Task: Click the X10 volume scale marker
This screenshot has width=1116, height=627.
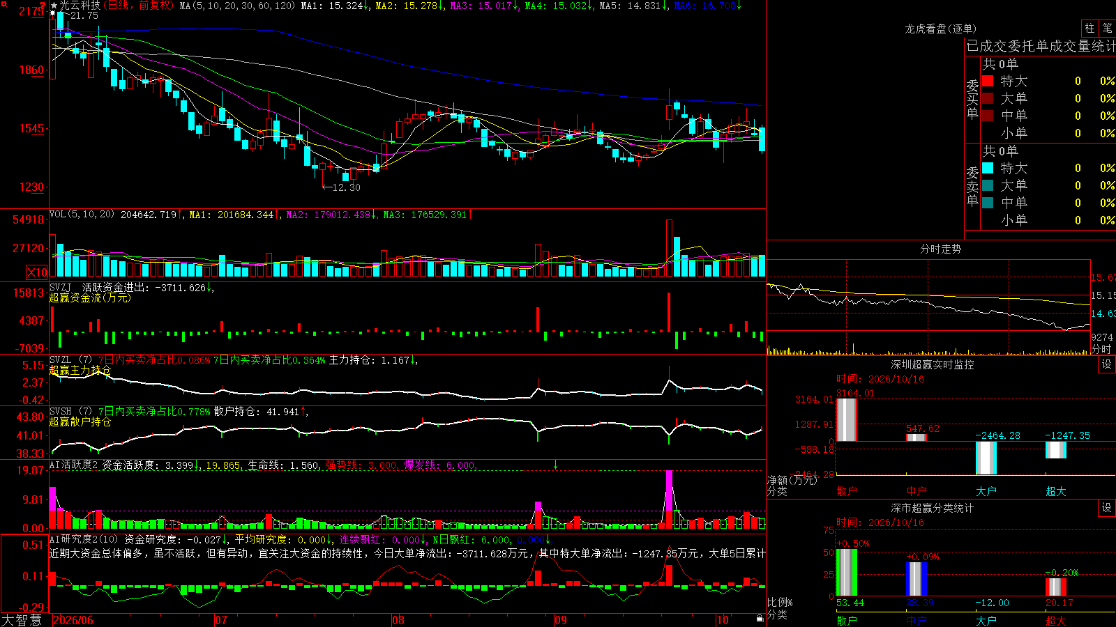Action: pos(37,272)
